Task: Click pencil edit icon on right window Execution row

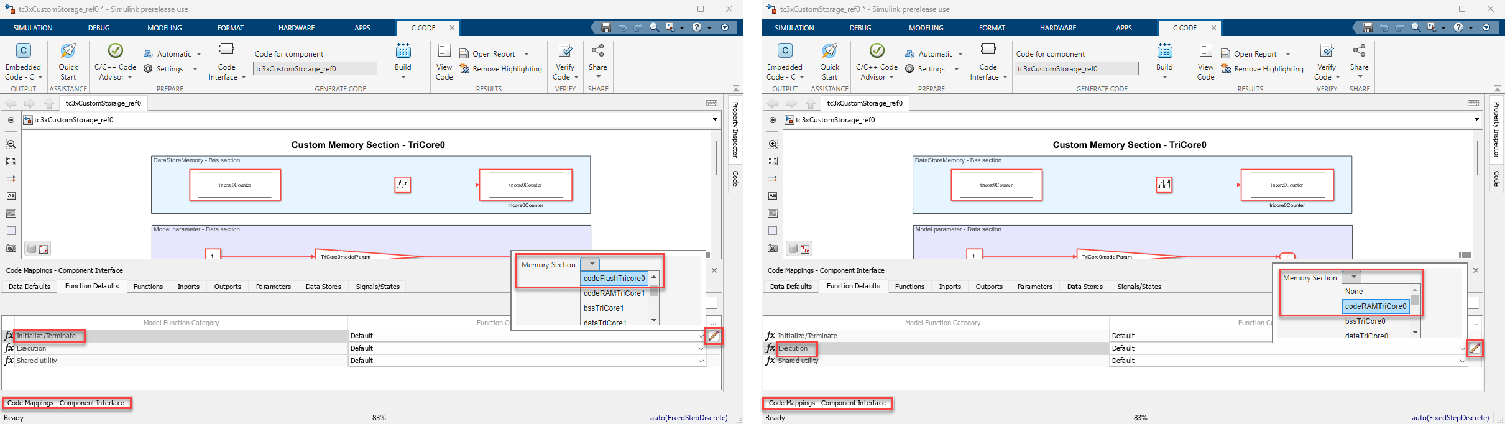Action: (1475, 349)
